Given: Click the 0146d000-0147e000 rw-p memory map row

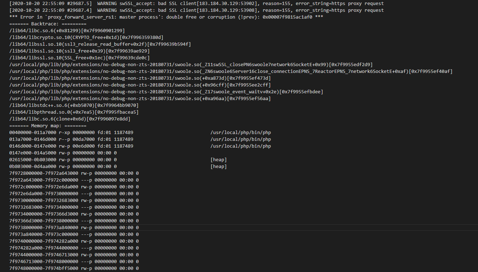Looking at the screenshot, I should [x=140, y=146].
